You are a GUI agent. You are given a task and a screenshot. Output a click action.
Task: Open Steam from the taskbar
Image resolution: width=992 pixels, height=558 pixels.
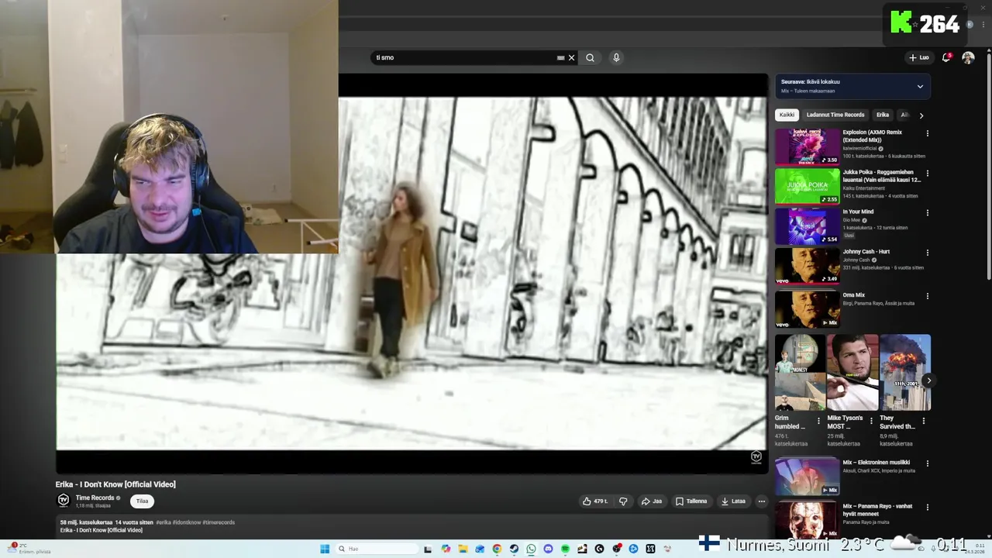514,549
